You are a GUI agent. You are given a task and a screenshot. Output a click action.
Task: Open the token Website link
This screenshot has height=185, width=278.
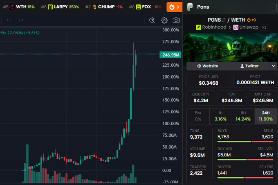[x=208, y=66]
